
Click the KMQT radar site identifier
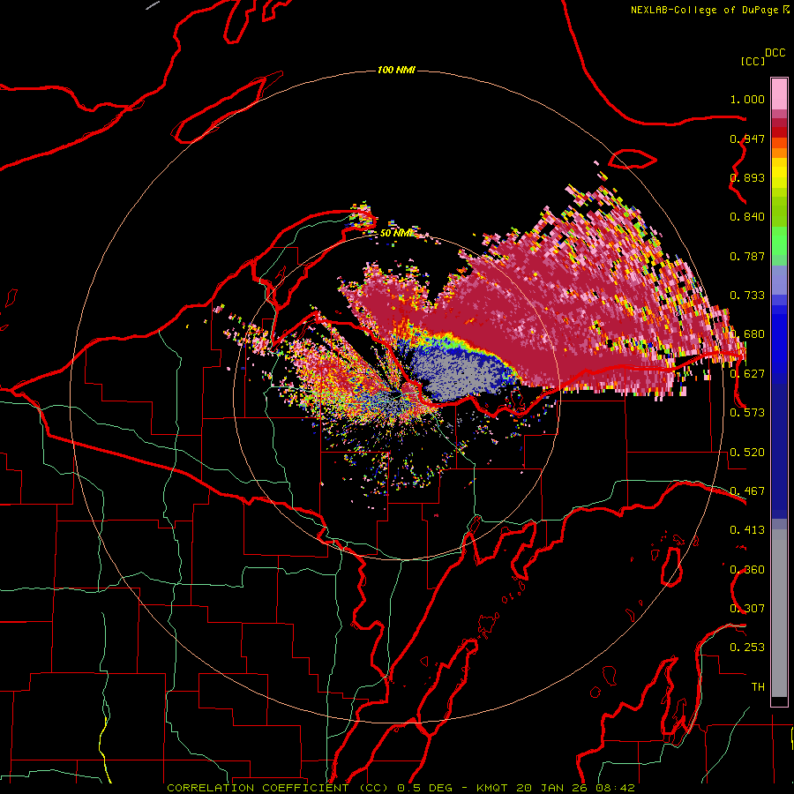click(491, 788)
